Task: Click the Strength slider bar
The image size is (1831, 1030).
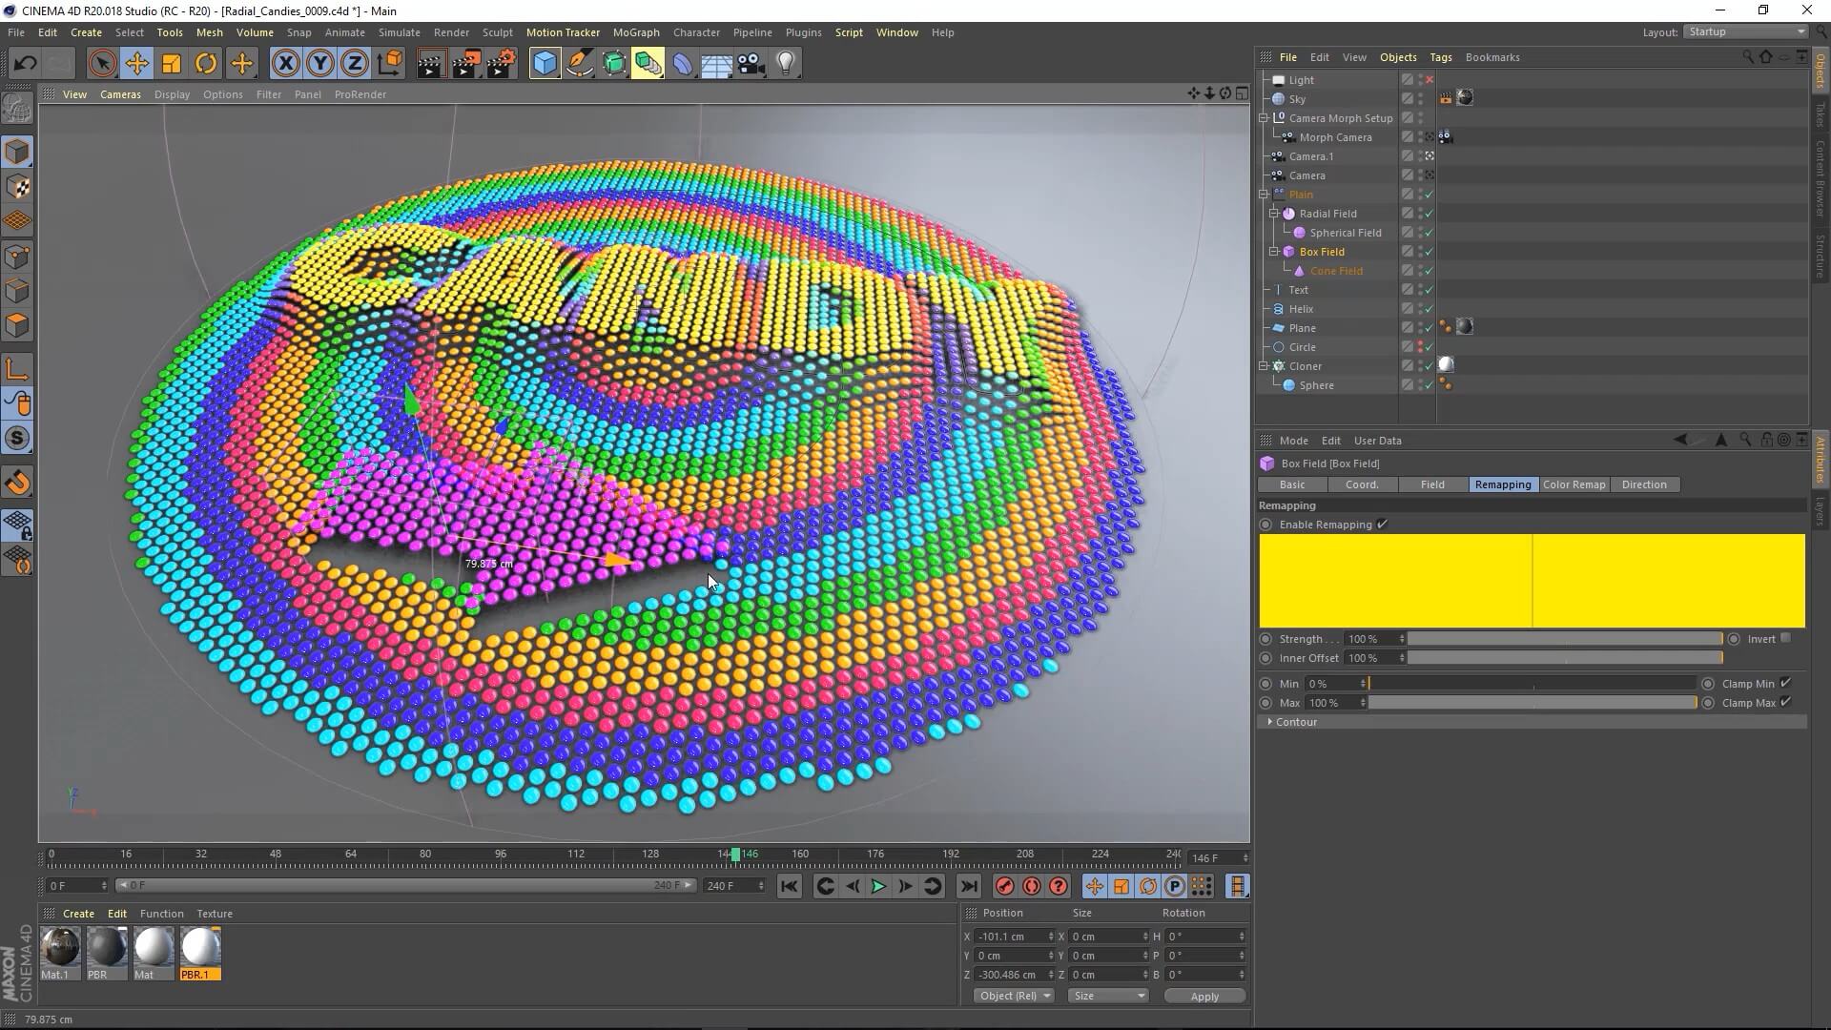Action: coord(1564,639)
